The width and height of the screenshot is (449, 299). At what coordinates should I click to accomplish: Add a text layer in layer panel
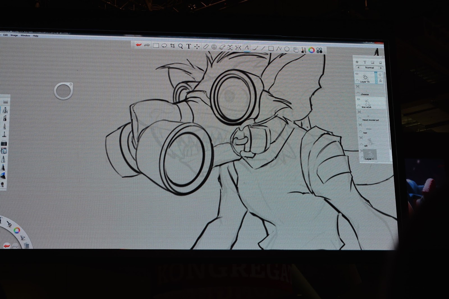(x=365, y=62)
